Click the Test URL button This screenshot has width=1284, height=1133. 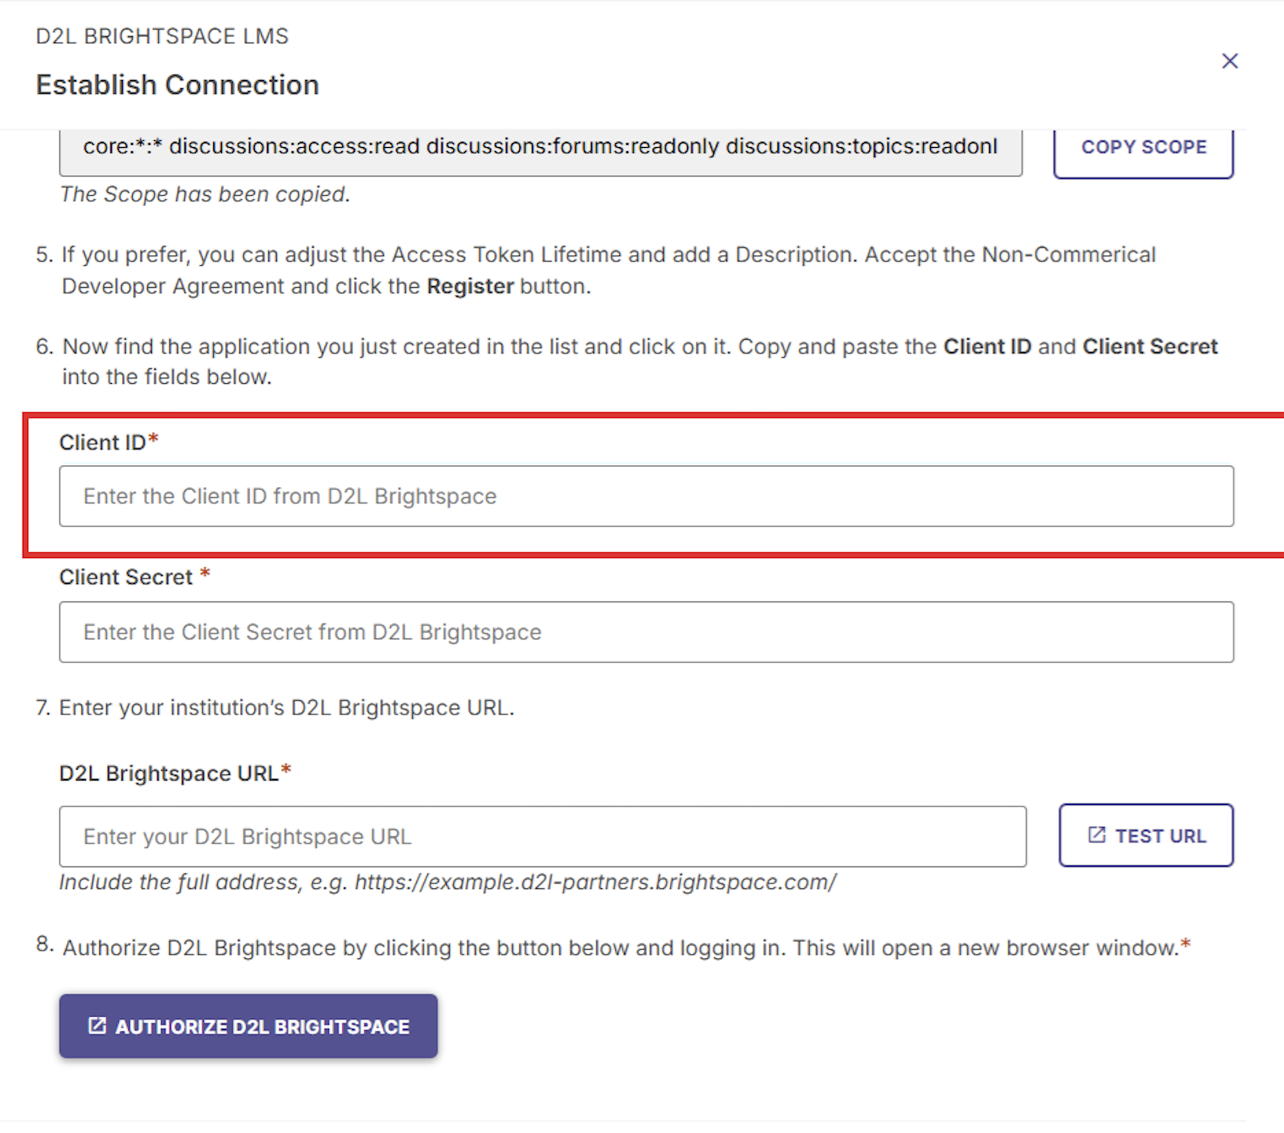(1146, 836)
